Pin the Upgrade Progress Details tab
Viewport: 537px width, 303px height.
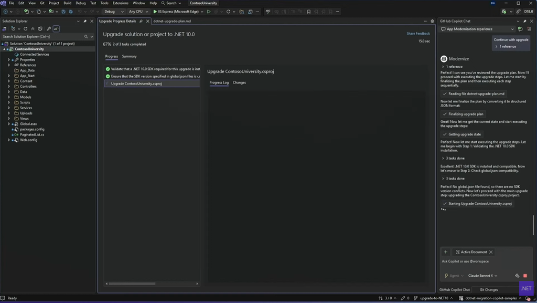pos(141,22)
